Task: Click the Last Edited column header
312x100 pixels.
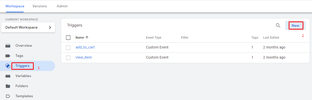Action: click(271, 38)
